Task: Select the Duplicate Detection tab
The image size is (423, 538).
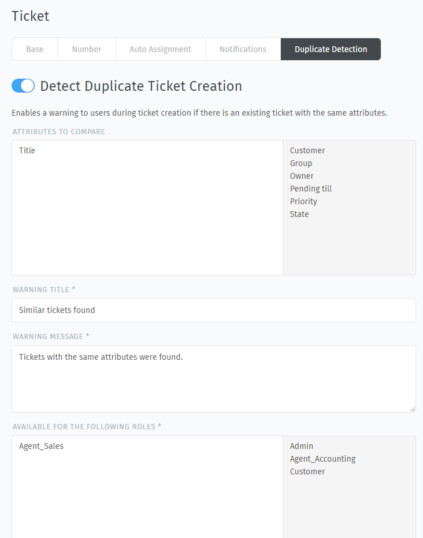Action: click(331, 49)
